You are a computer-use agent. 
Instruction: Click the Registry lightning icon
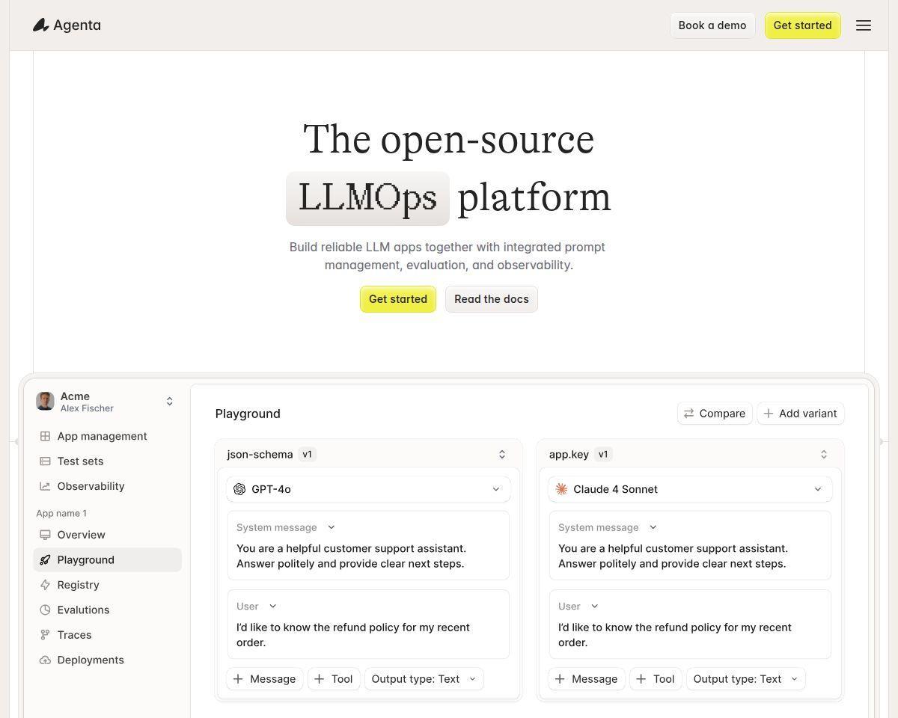45,585
